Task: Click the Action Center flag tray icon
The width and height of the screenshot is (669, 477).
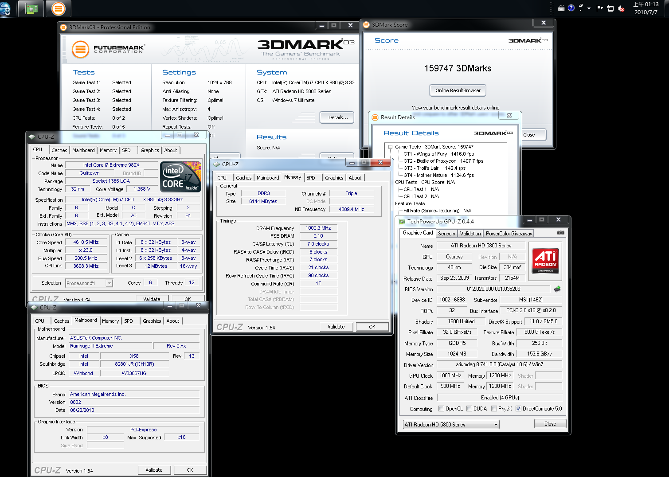Action: [599, 8]
